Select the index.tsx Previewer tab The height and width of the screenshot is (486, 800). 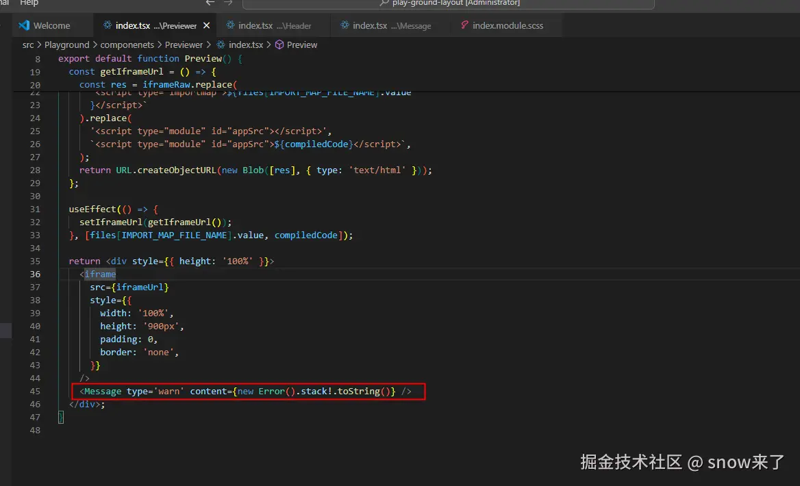pos(155,25)
